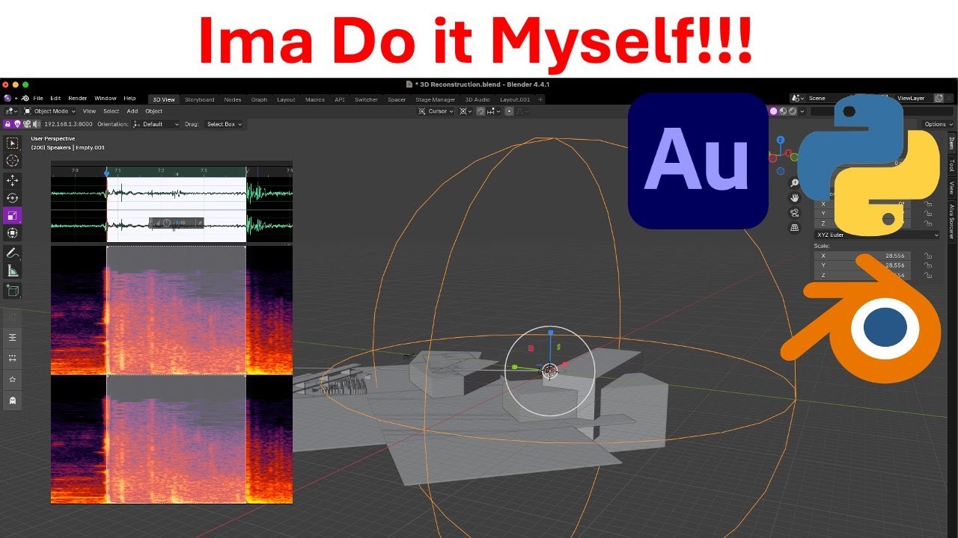Screen dimensions: 958x538
Task: Switch to material preview shading
Action: 783,111
